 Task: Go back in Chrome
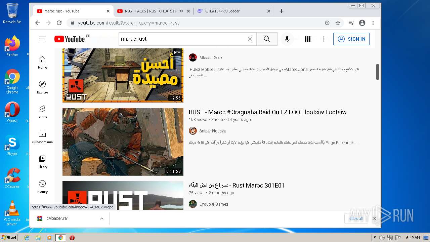pos(38,23)
